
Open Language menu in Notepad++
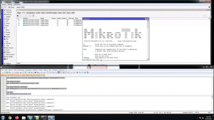tap(28, 70)
